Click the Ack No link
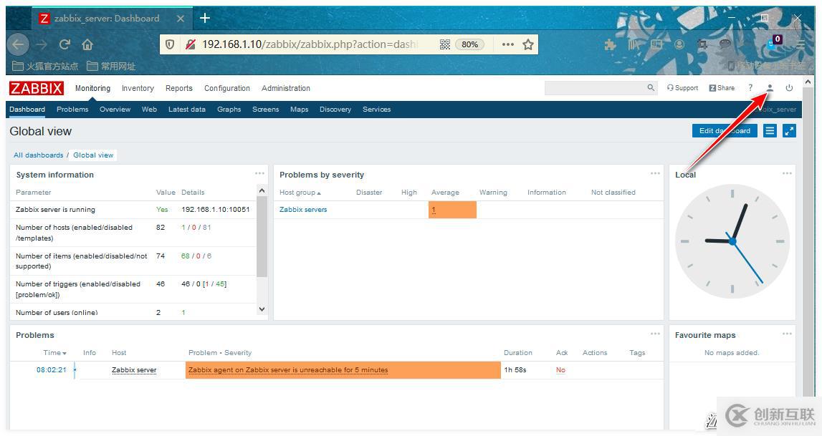This screenshot has width=822, height=436. point(560,370)
